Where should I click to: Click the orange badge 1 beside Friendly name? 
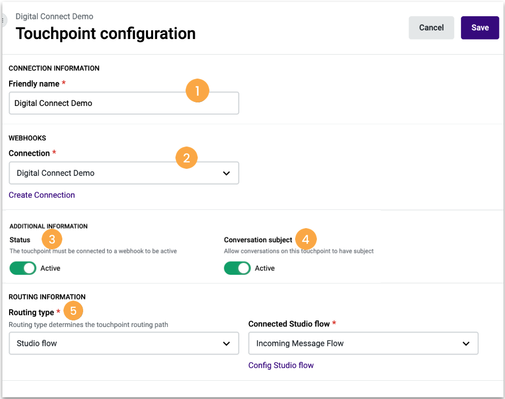(x=197, y=90)
